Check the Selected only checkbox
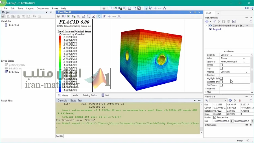This screenshot has height=143, width=254. [x=221, y=82]
